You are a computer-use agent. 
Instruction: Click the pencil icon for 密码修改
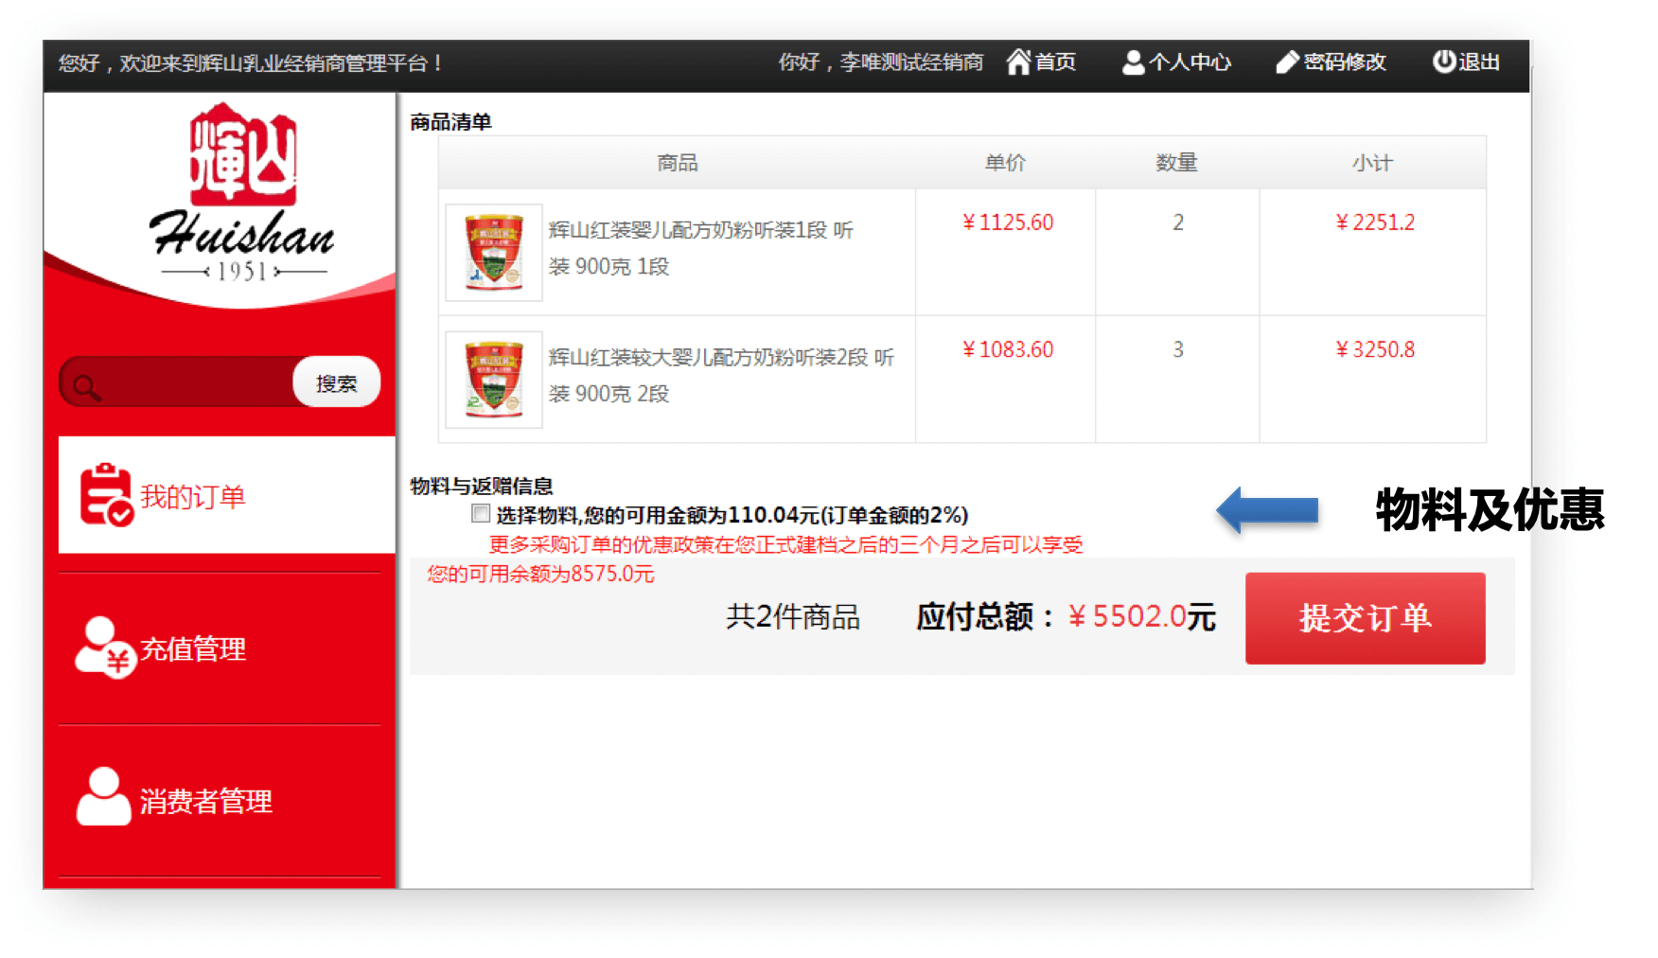click(1287, 62)
